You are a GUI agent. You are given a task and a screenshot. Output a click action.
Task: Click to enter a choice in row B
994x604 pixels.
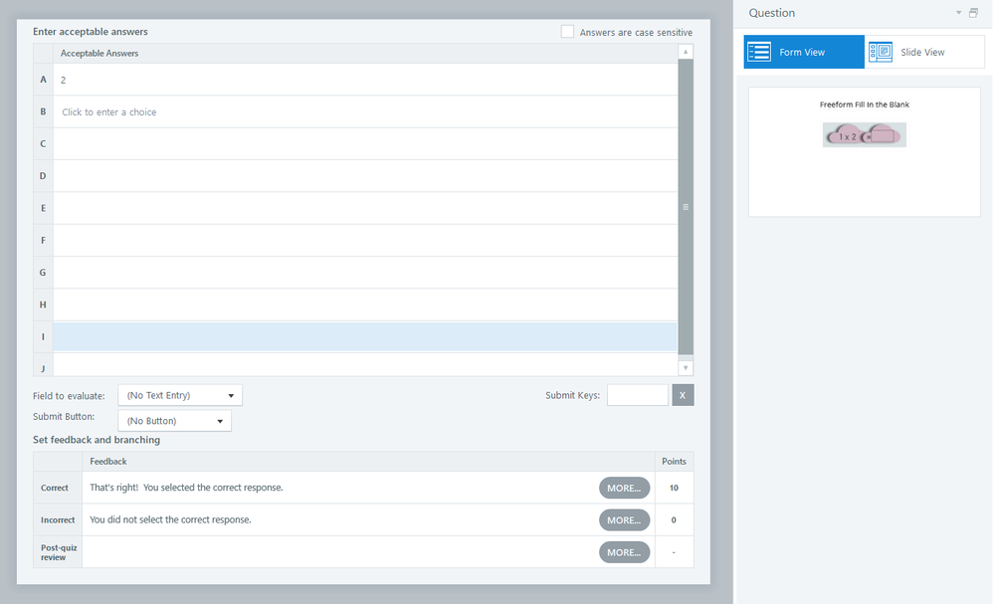point(365,112)
